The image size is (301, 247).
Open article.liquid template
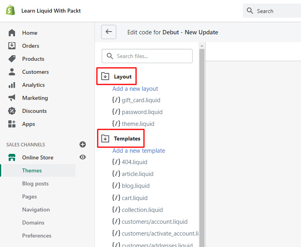[x=137, y=174]
